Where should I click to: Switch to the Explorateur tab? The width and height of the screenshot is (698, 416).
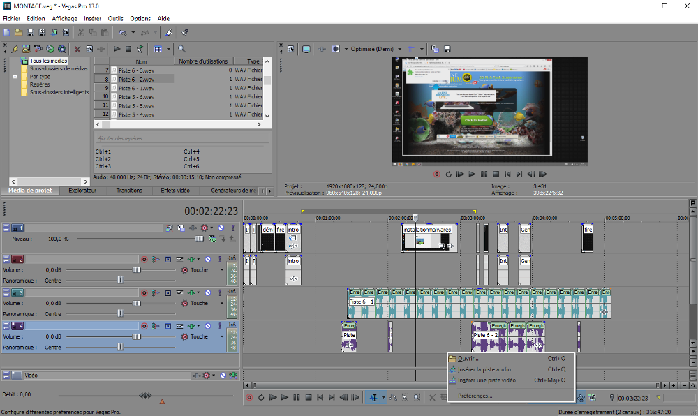(x=82, y=191)
